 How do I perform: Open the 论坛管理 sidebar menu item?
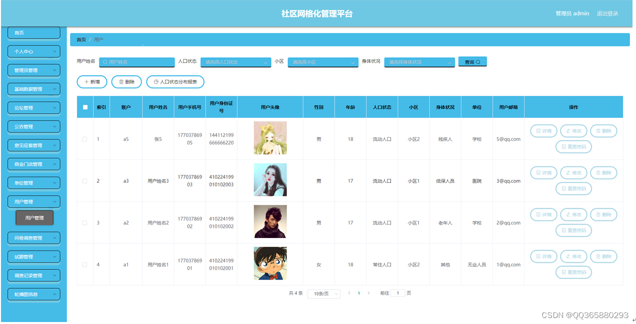pyautogui.click(x=33, y=107)
